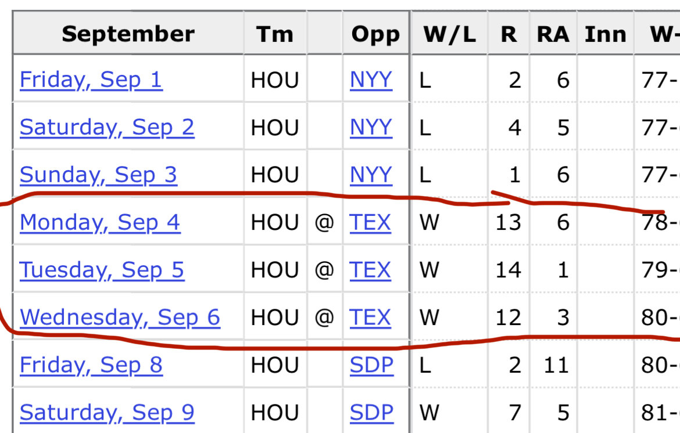Open the Saturday, Sep 9 game link
Image resolution: width=680 pixels, height=433 pixels.
(x=107, y=413)
